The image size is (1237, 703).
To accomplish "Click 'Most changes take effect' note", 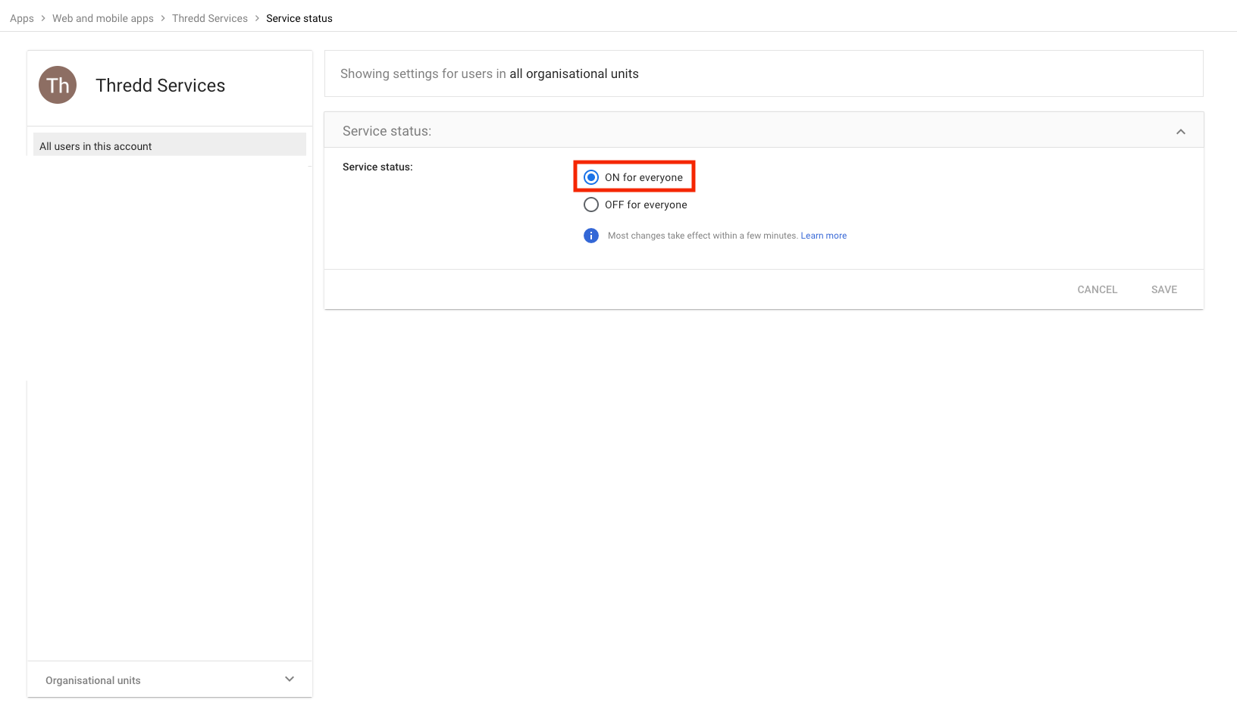I will (x=703, y=236).
